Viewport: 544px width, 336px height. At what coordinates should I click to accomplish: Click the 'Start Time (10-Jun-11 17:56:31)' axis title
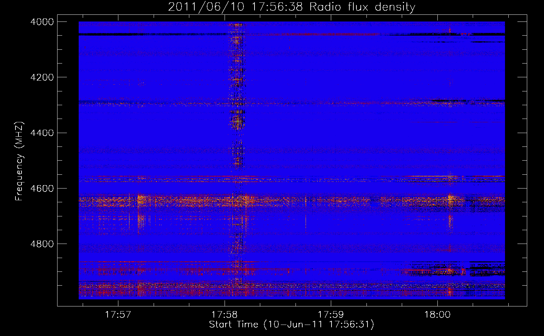click(292, 325)
